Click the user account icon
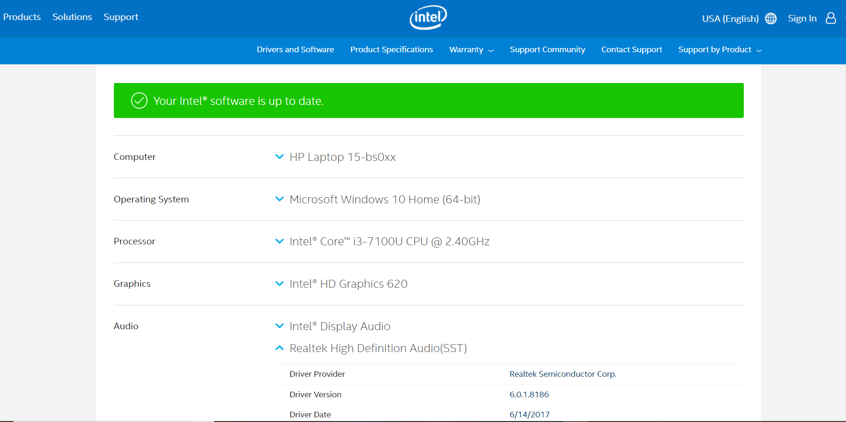 (831, 18)
